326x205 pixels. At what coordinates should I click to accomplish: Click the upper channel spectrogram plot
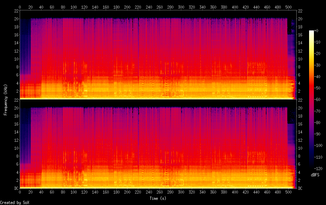click(x=158, y=55)
